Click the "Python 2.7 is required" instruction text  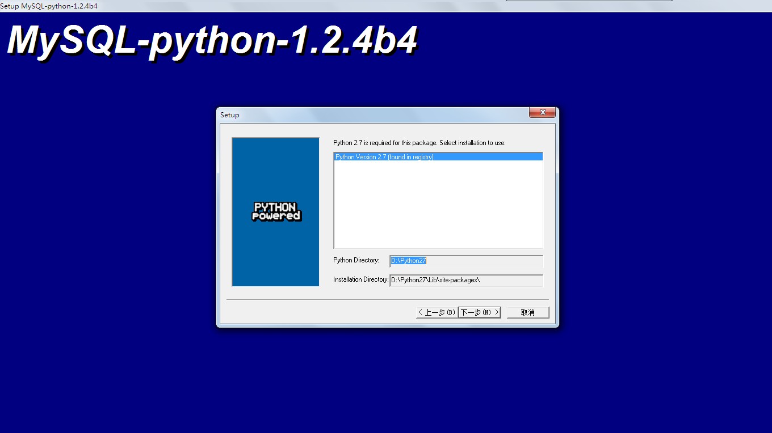pos(419,143)
